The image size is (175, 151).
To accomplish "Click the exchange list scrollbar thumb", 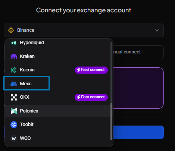I will (111, 121).
